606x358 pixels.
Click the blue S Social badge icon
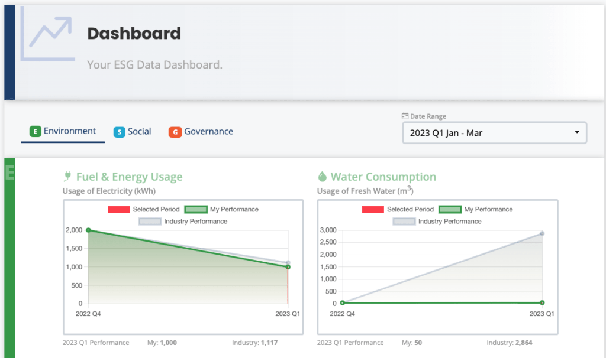point(120,132)
